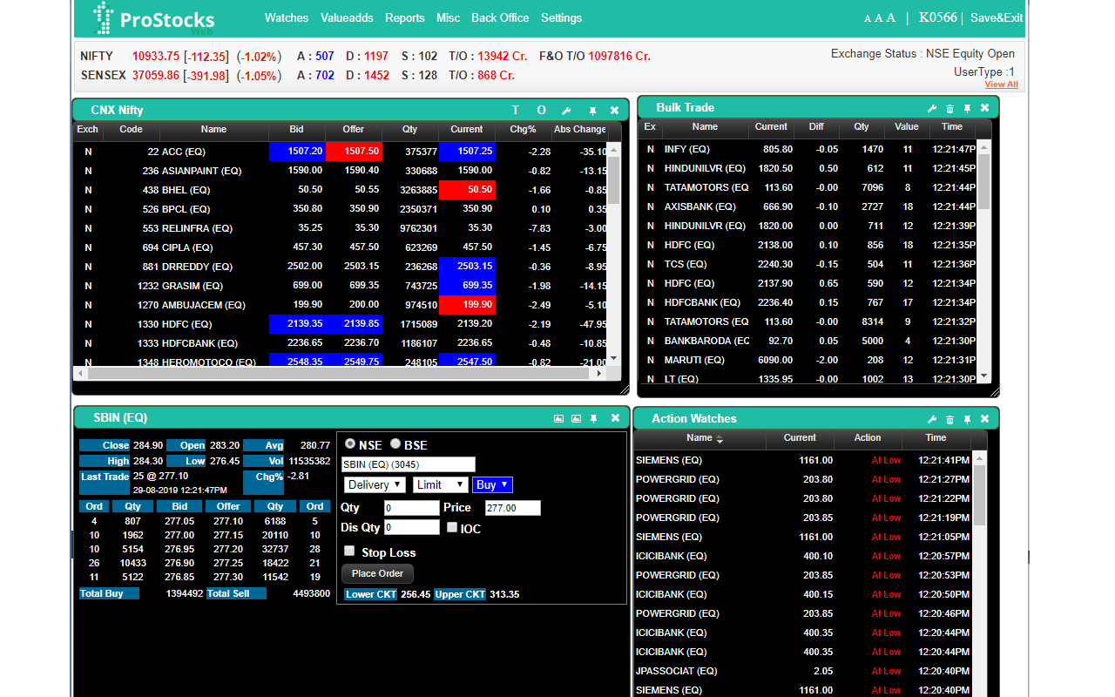Open the Limit order type dropdown
The width and height of the screenshot is (1115, 697).
point(440,484)
